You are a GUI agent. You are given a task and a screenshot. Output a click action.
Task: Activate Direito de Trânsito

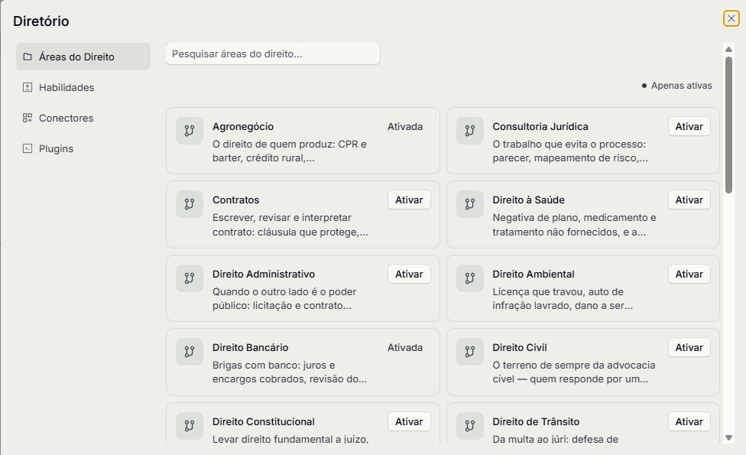coord(689,421)
